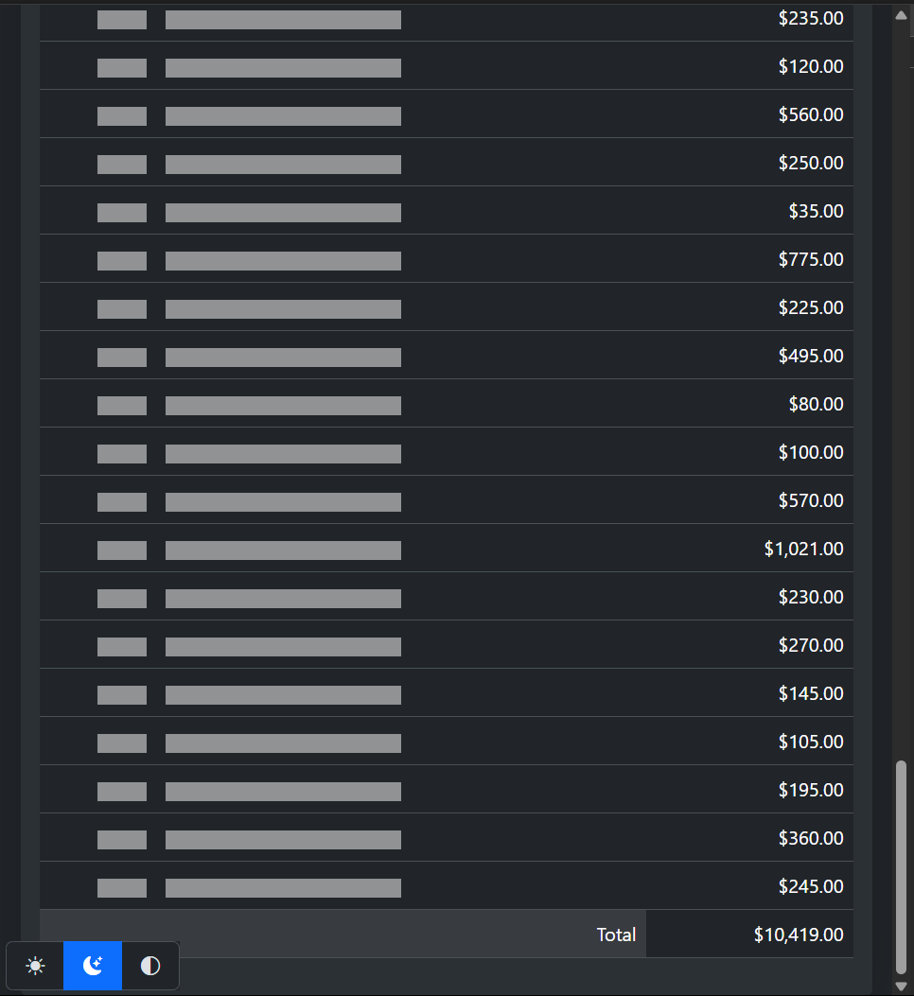This screenshot has width=914, height=996.
Task: Select the dark mode moon icon
Action: tap(93, 966)
